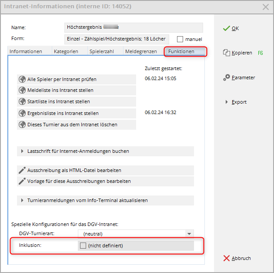Enable the Inklusion checkbox
274x273 pixels.
[x=83, y=246]
